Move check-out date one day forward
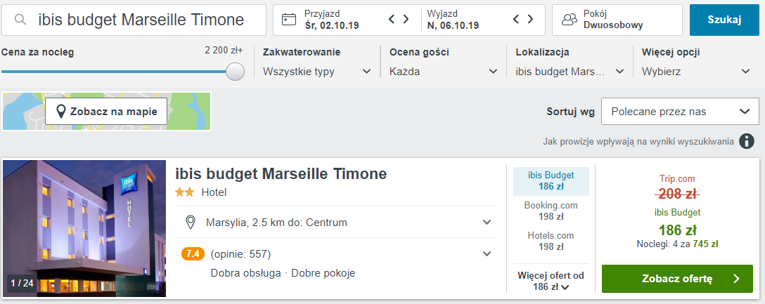Viewport: 765px width, 304px height. 530,20
